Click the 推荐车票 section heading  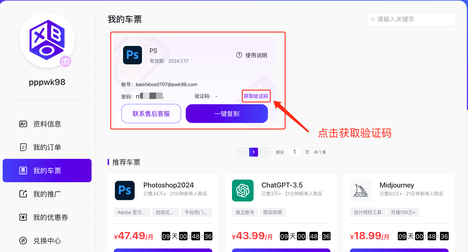coord(126,162)
